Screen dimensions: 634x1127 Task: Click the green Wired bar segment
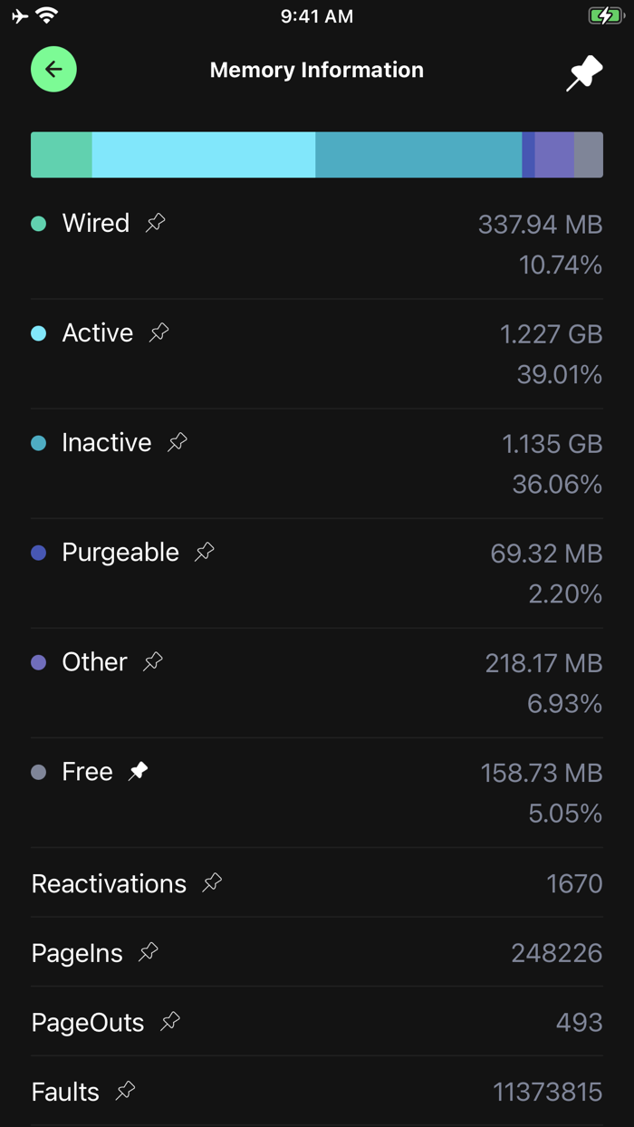click(x=62, y=155)
